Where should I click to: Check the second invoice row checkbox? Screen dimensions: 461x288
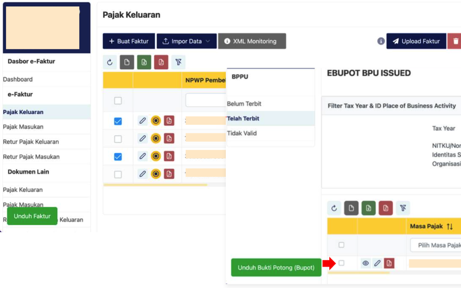click(x=118, y=139)
